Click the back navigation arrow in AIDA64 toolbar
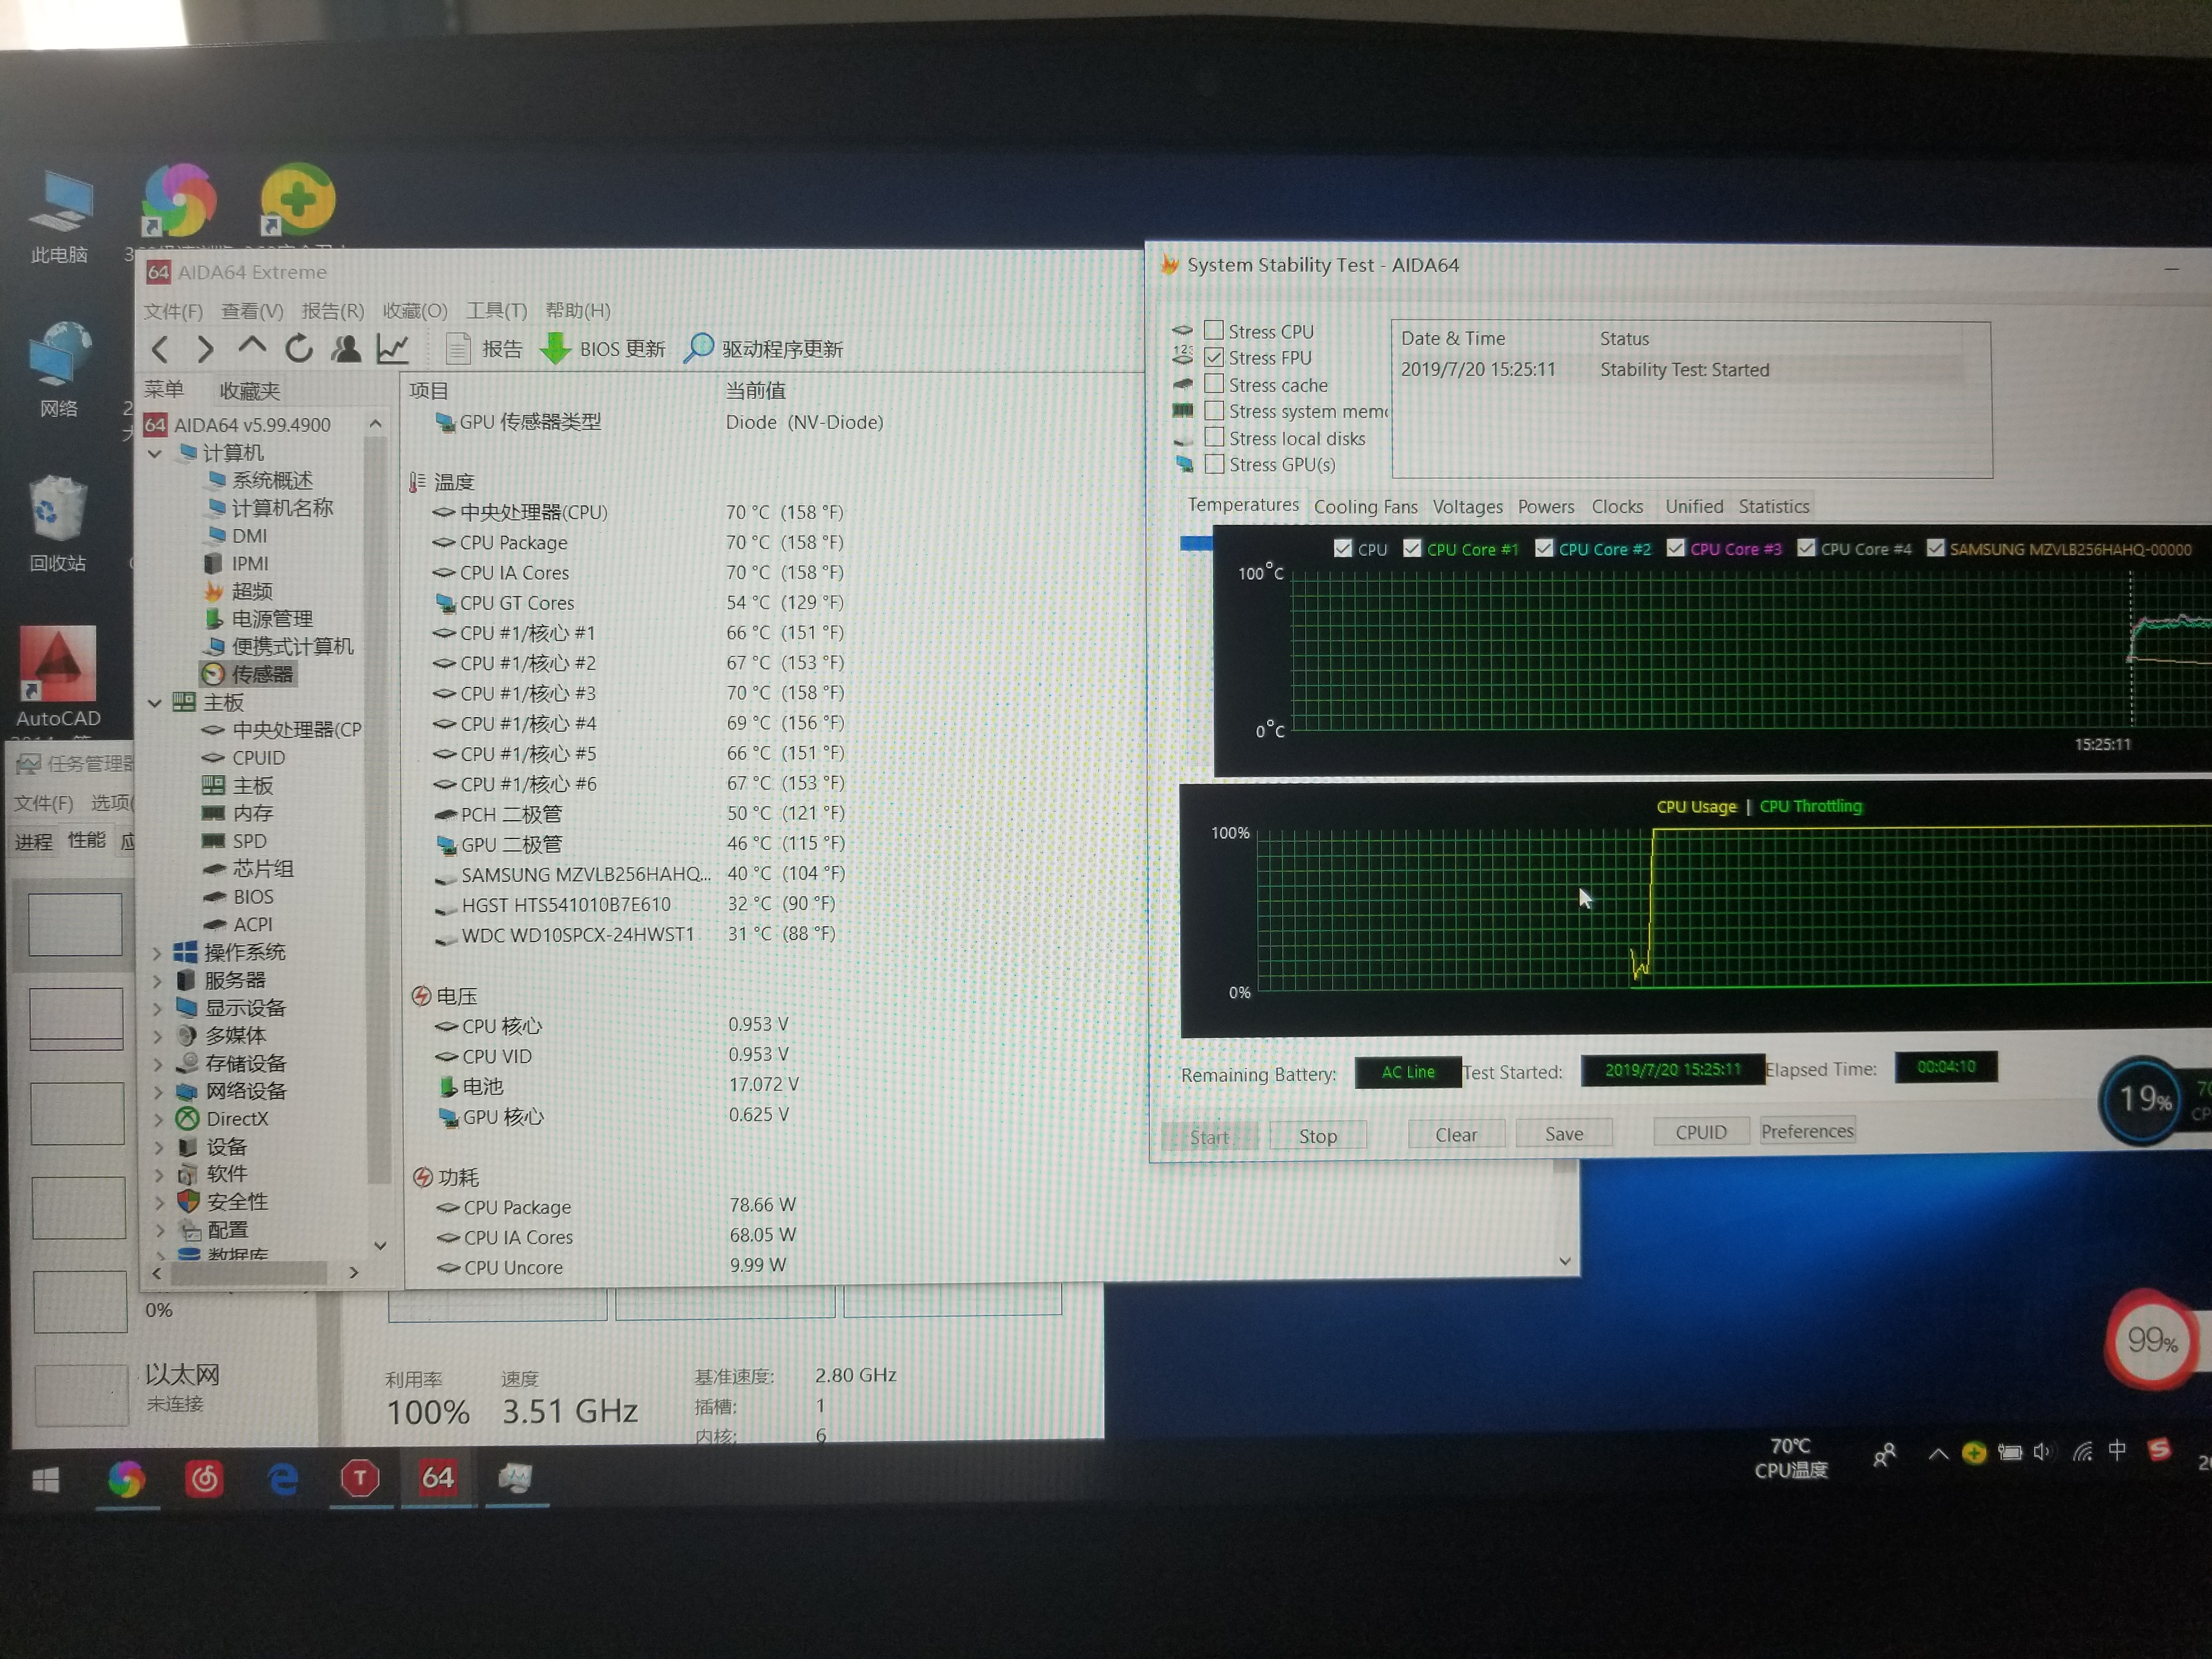 click(160, 349)
